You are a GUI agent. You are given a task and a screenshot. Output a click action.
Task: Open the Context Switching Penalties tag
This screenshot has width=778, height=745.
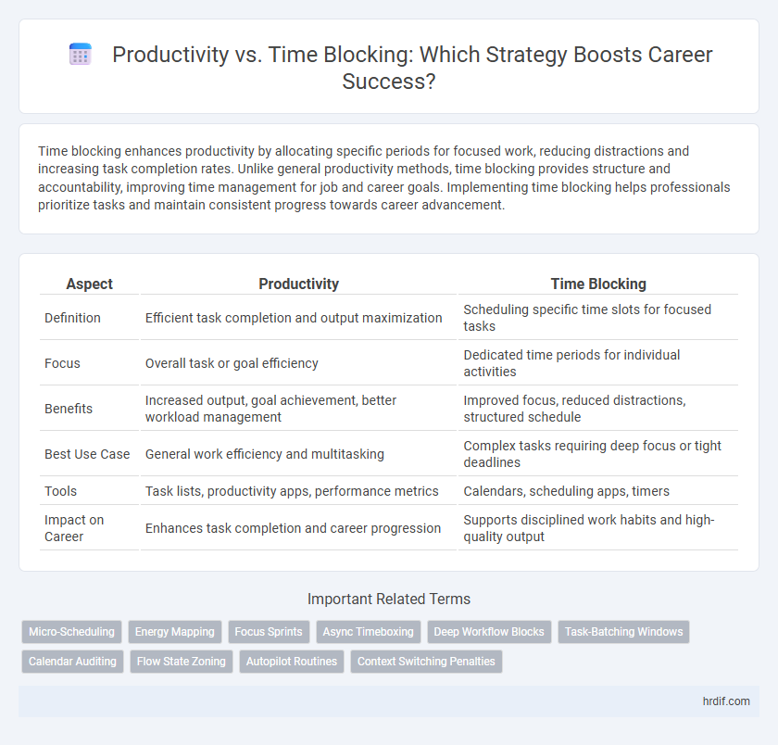[x=426, y=661]
